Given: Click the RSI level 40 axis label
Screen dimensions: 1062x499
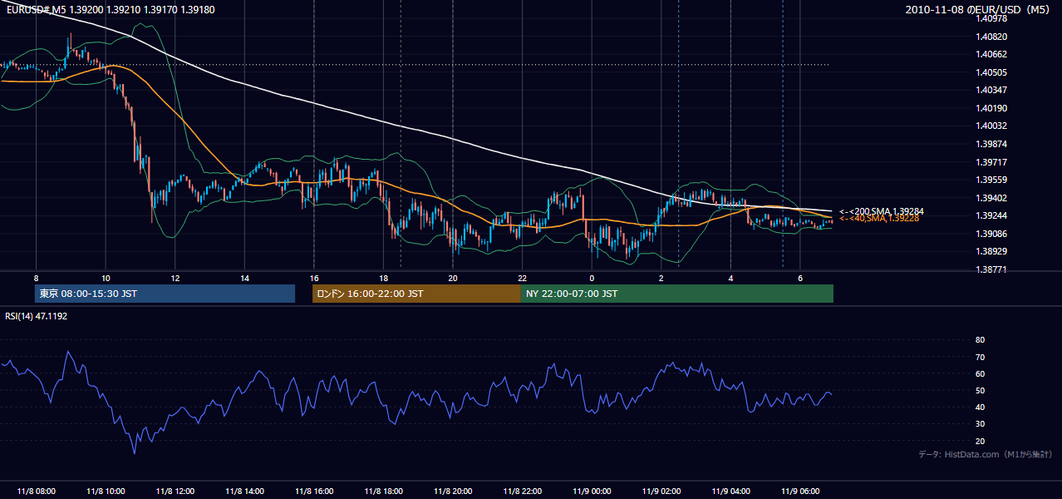Looking at the screenshot, I should click(x=980, y=407).
